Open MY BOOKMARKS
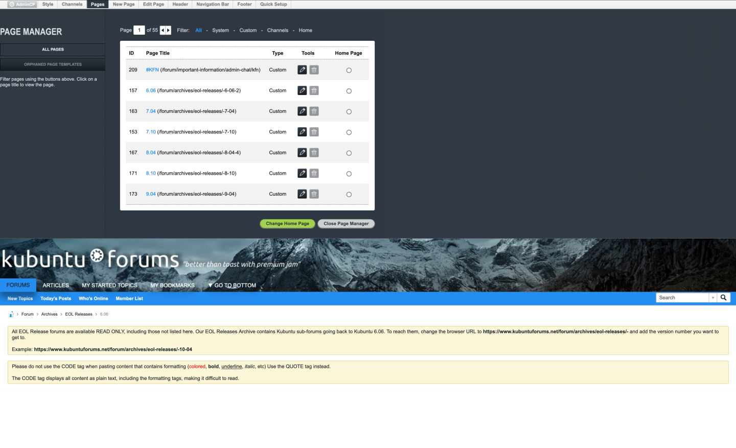This screenshot has width=736, height=448. tap(172, 286)
